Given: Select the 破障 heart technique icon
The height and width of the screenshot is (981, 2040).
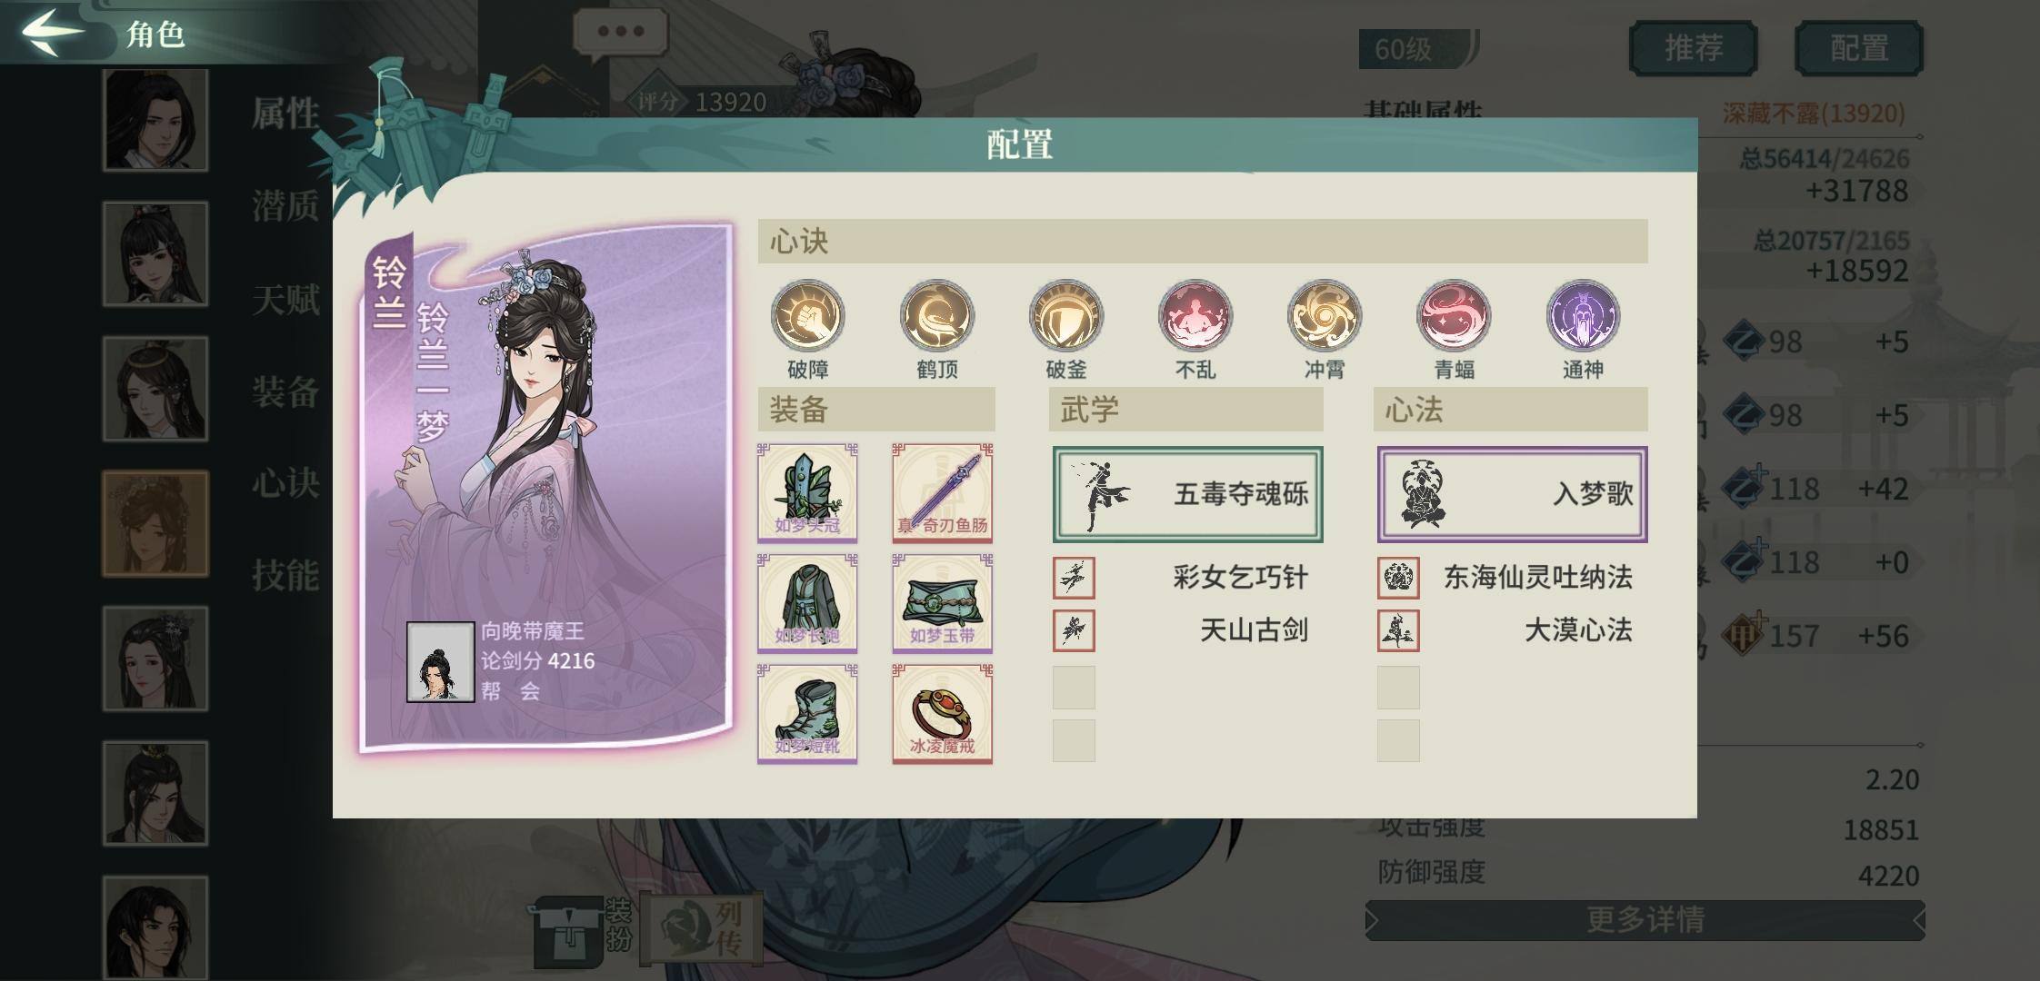Looking at the screenshot, I should pos(807,316).
